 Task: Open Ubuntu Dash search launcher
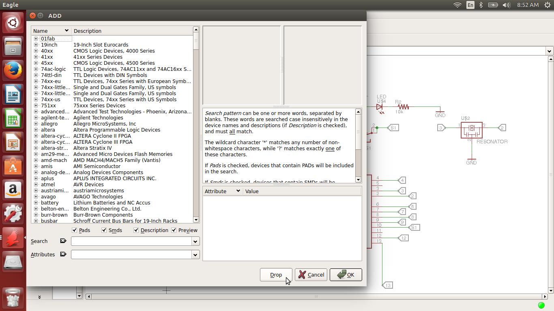tap(13, 23)
